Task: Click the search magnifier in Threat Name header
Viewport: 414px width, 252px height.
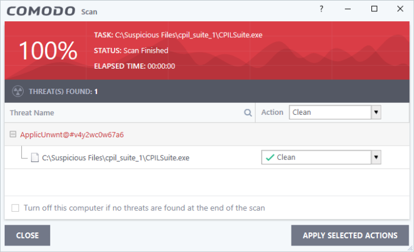Action: pyautogui.click(x=248, y=113)
